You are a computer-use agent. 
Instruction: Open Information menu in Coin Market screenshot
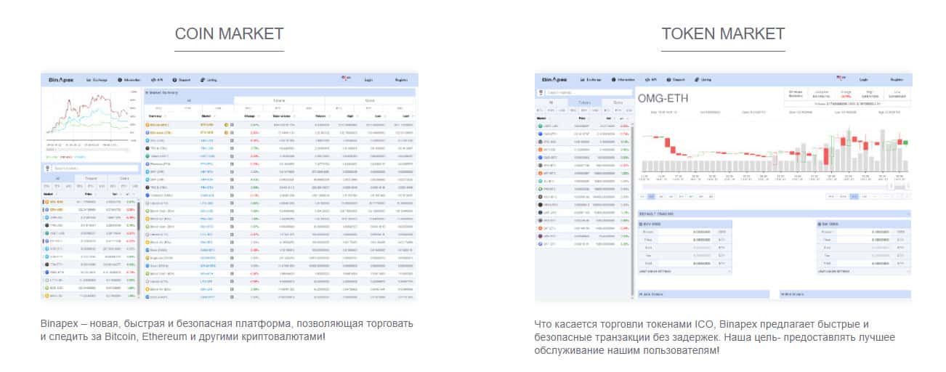coord(129,79)
